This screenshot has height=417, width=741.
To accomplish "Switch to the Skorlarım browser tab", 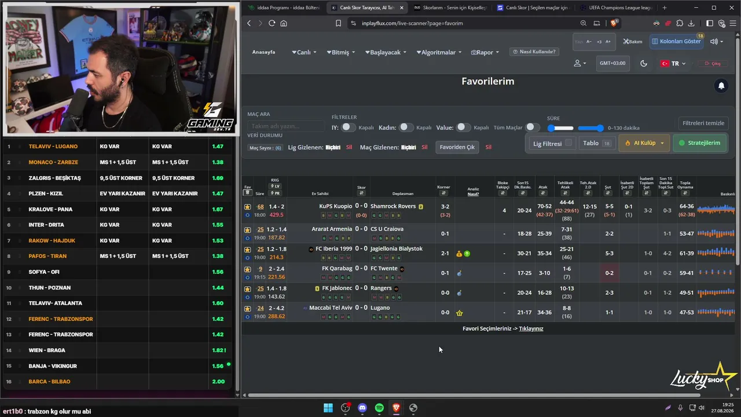I will (450, 8).
